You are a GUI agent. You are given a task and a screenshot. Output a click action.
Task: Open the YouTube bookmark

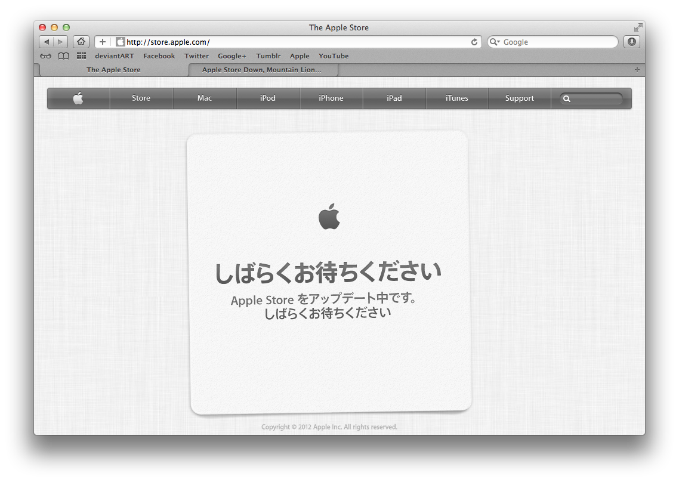click(334, 56)
